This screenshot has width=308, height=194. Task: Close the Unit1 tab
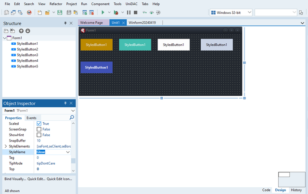(123, 23)
